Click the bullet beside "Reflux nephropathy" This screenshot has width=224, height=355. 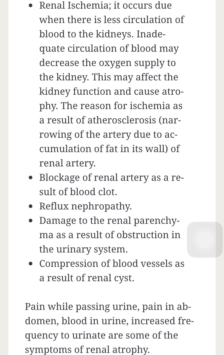[x=31, y=207]
